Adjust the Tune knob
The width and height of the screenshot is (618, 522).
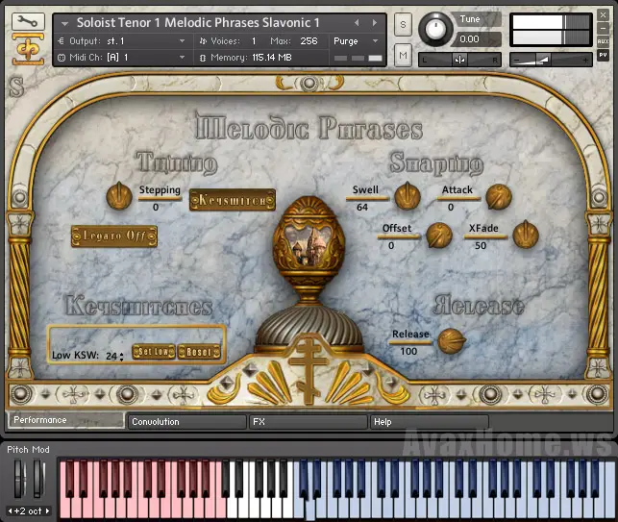435,29
